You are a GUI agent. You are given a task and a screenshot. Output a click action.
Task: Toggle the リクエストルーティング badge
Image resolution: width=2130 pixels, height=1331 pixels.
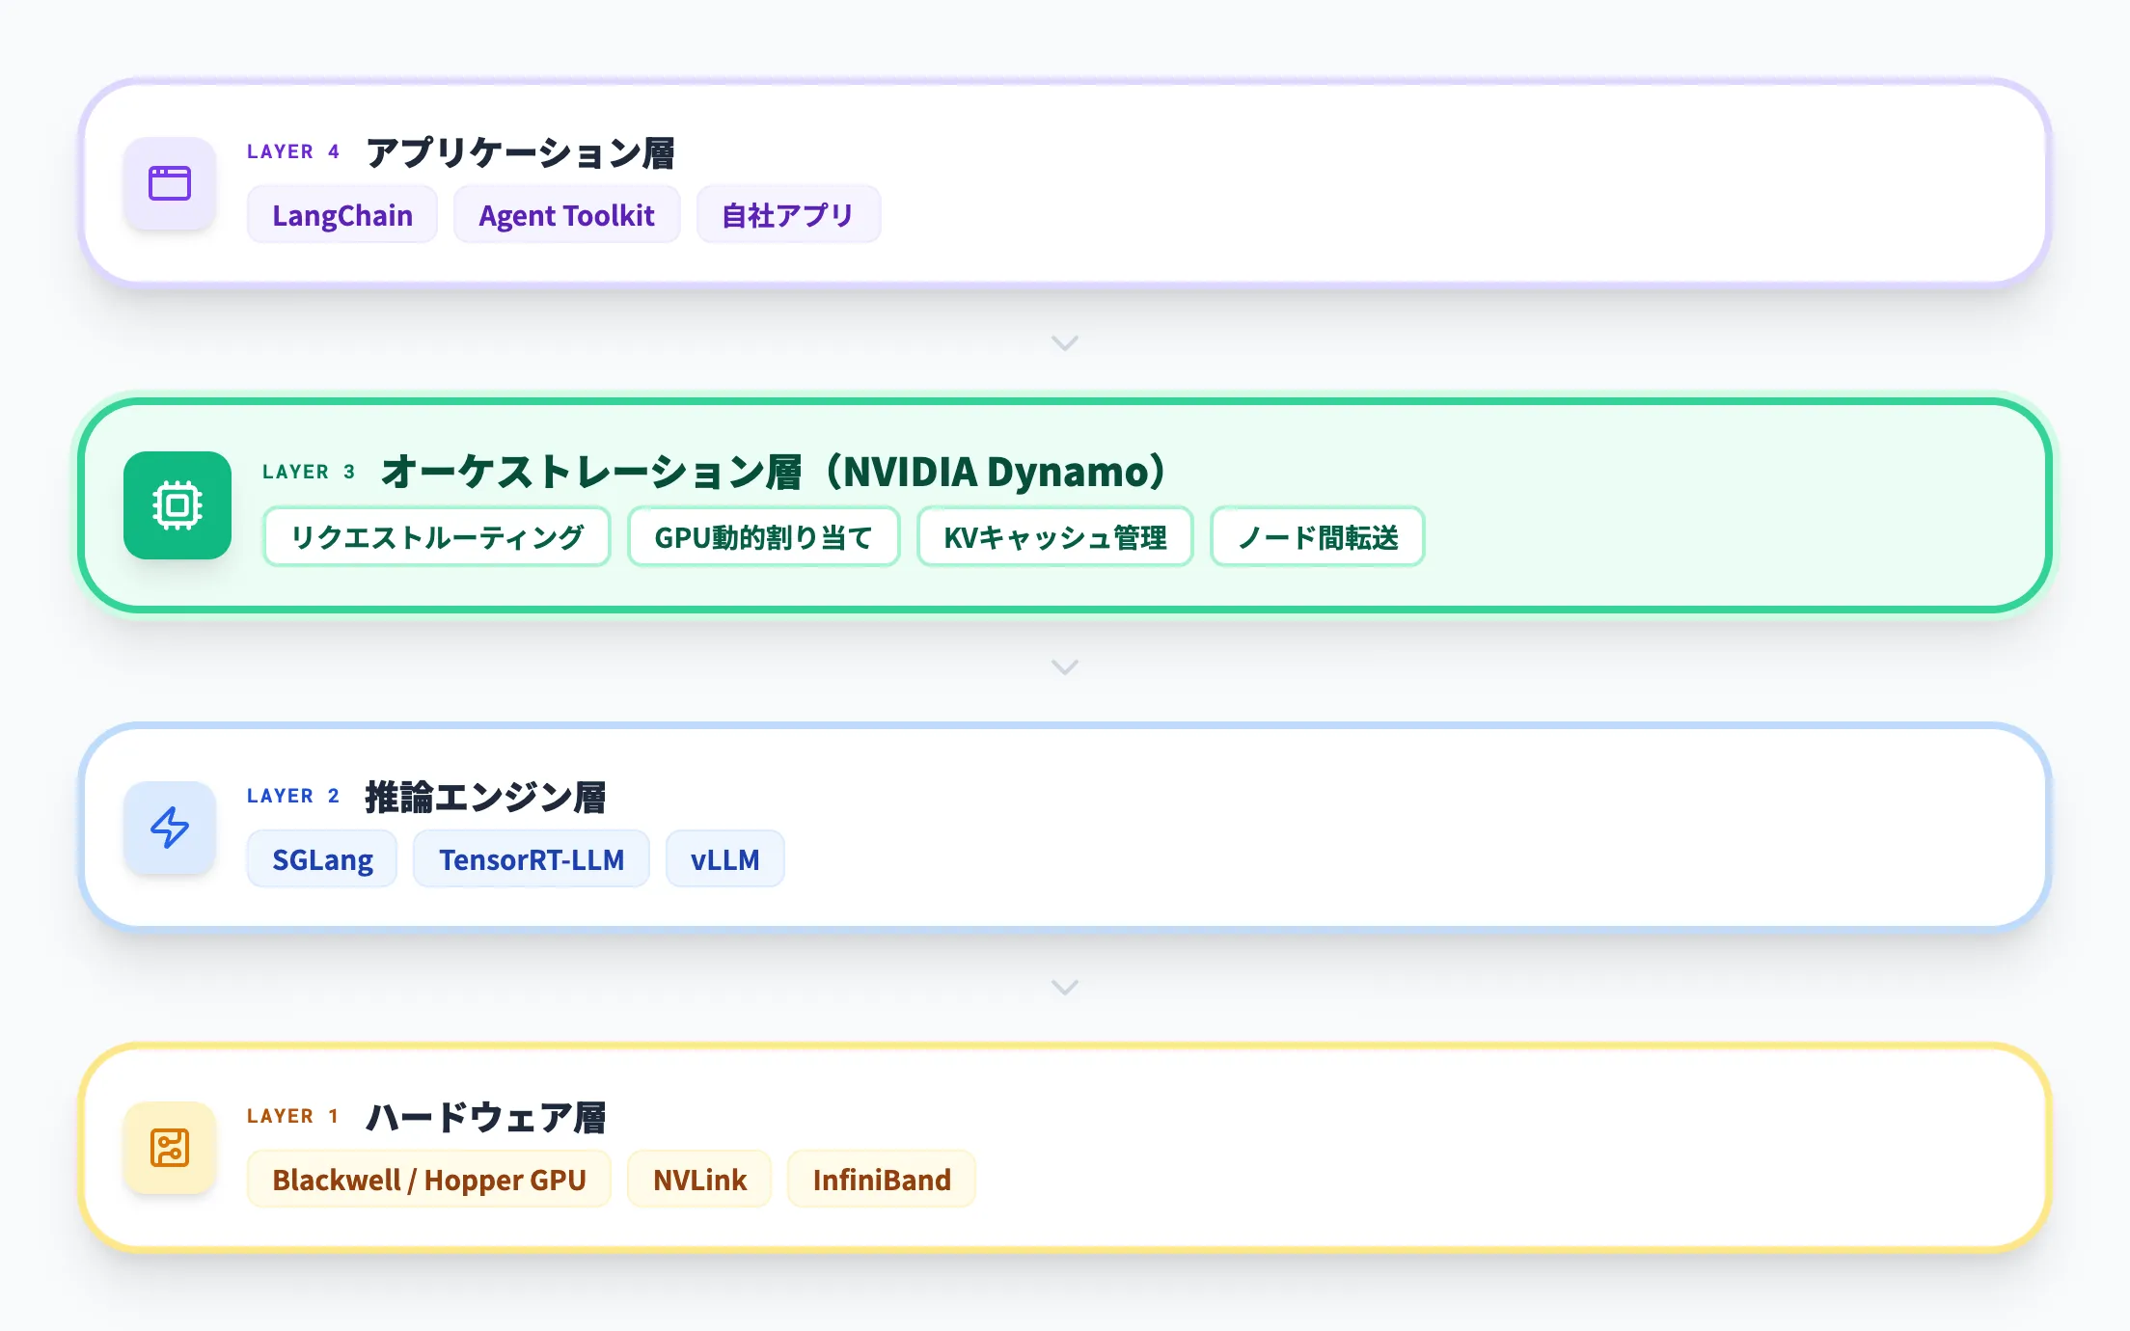coord(436,537)
